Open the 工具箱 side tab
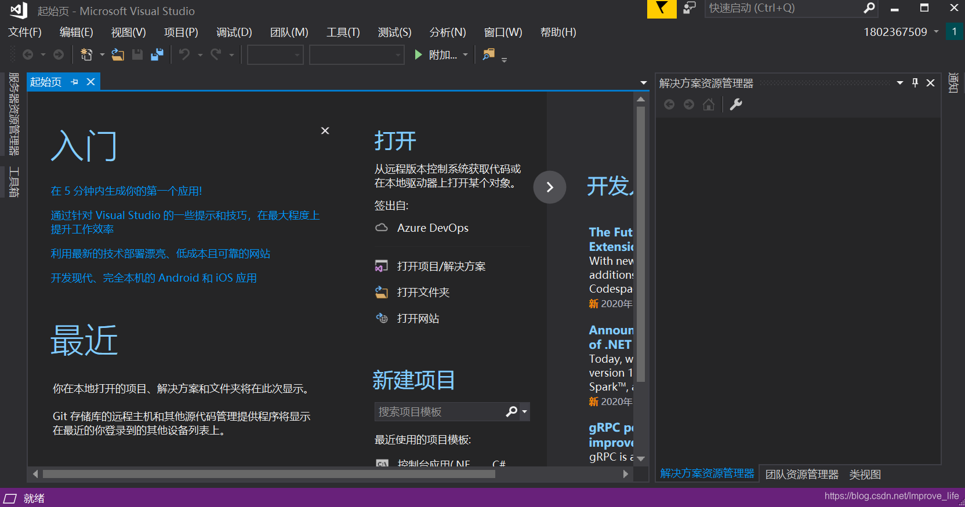Viewport: 965px width, 507px height. pyautogui.click(x=14, y=182)
